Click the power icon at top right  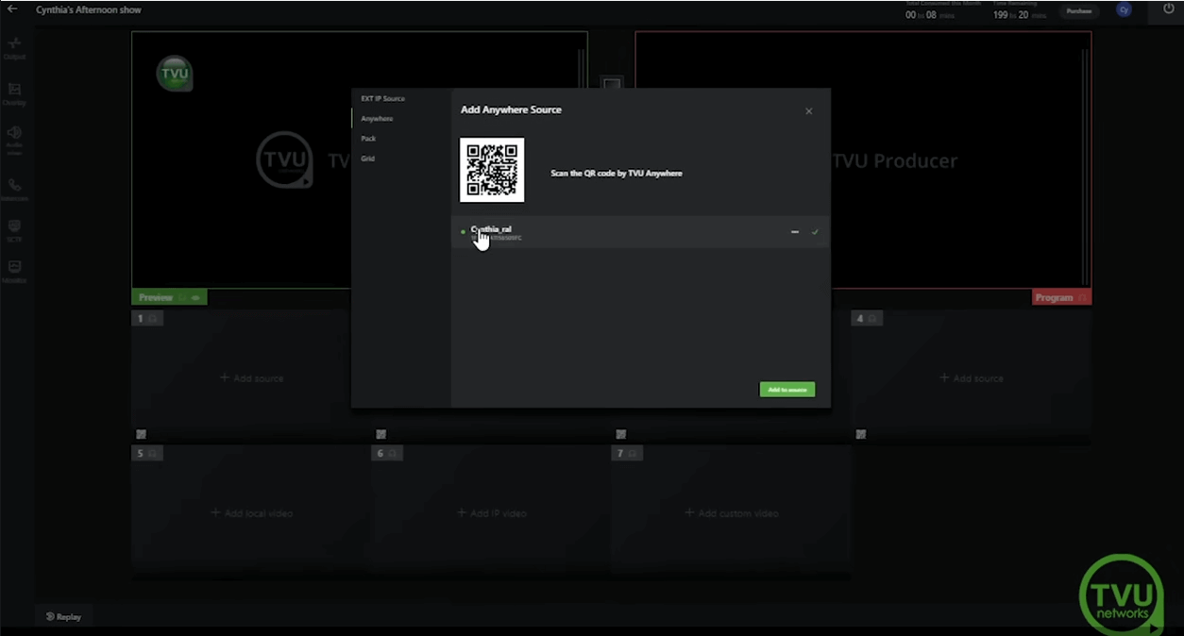coord(1168,9)
